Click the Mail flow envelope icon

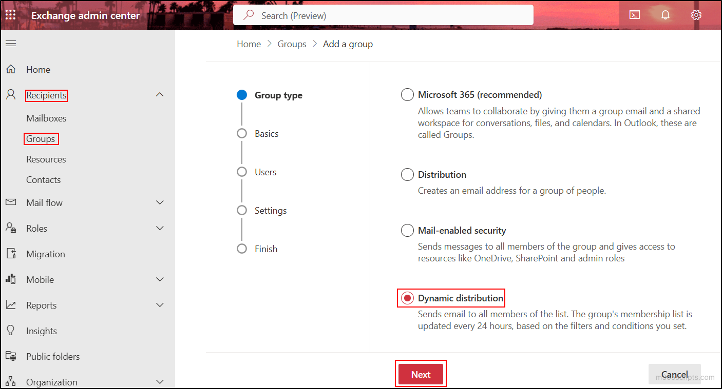click(11, 202)
